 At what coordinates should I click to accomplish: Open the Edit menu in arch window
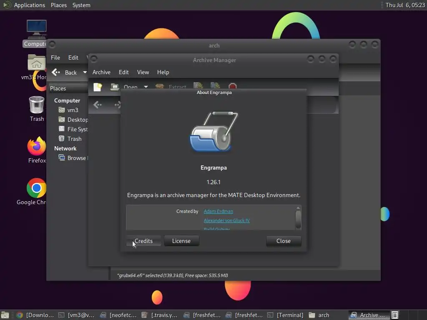73,57
